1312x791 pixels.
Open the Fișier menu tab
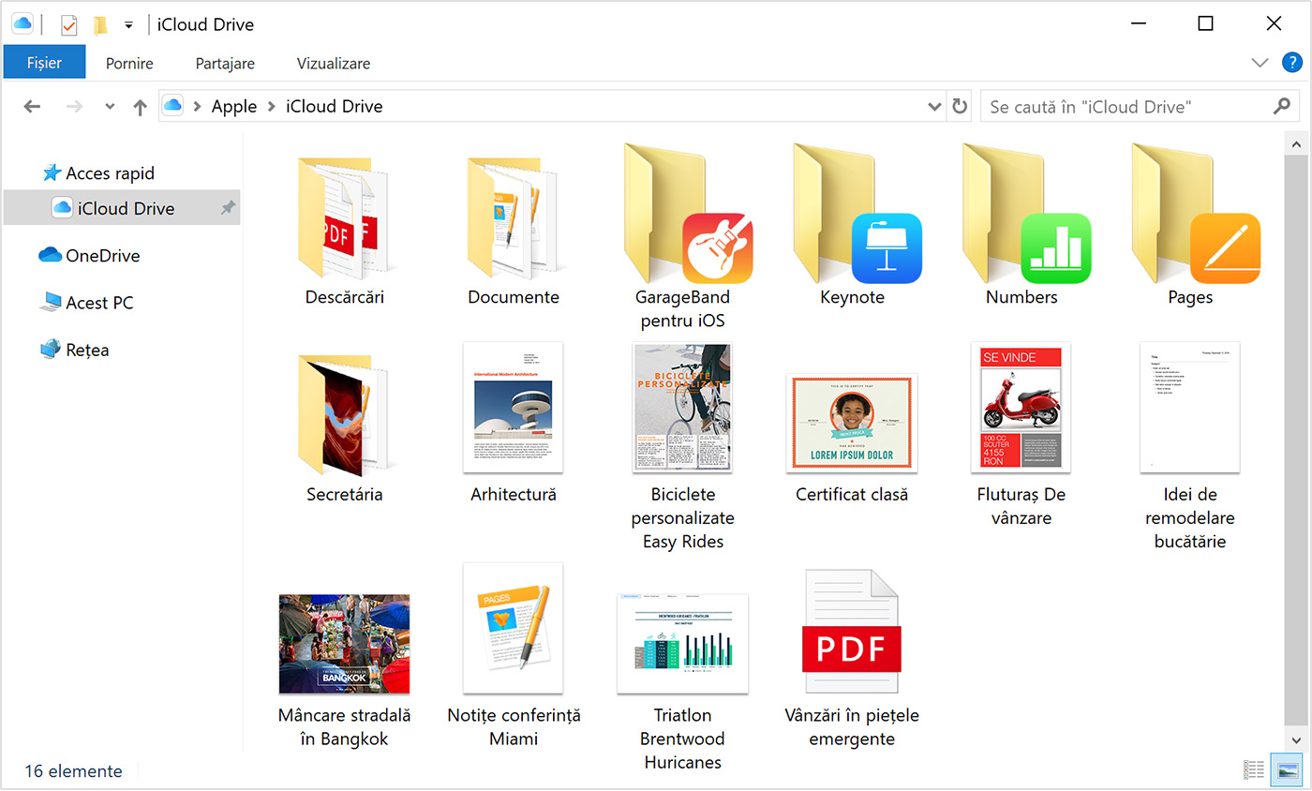click(44, 63)
